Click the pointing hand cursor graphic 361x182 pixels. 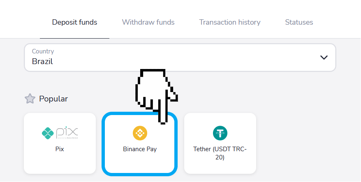click(157, 97)
